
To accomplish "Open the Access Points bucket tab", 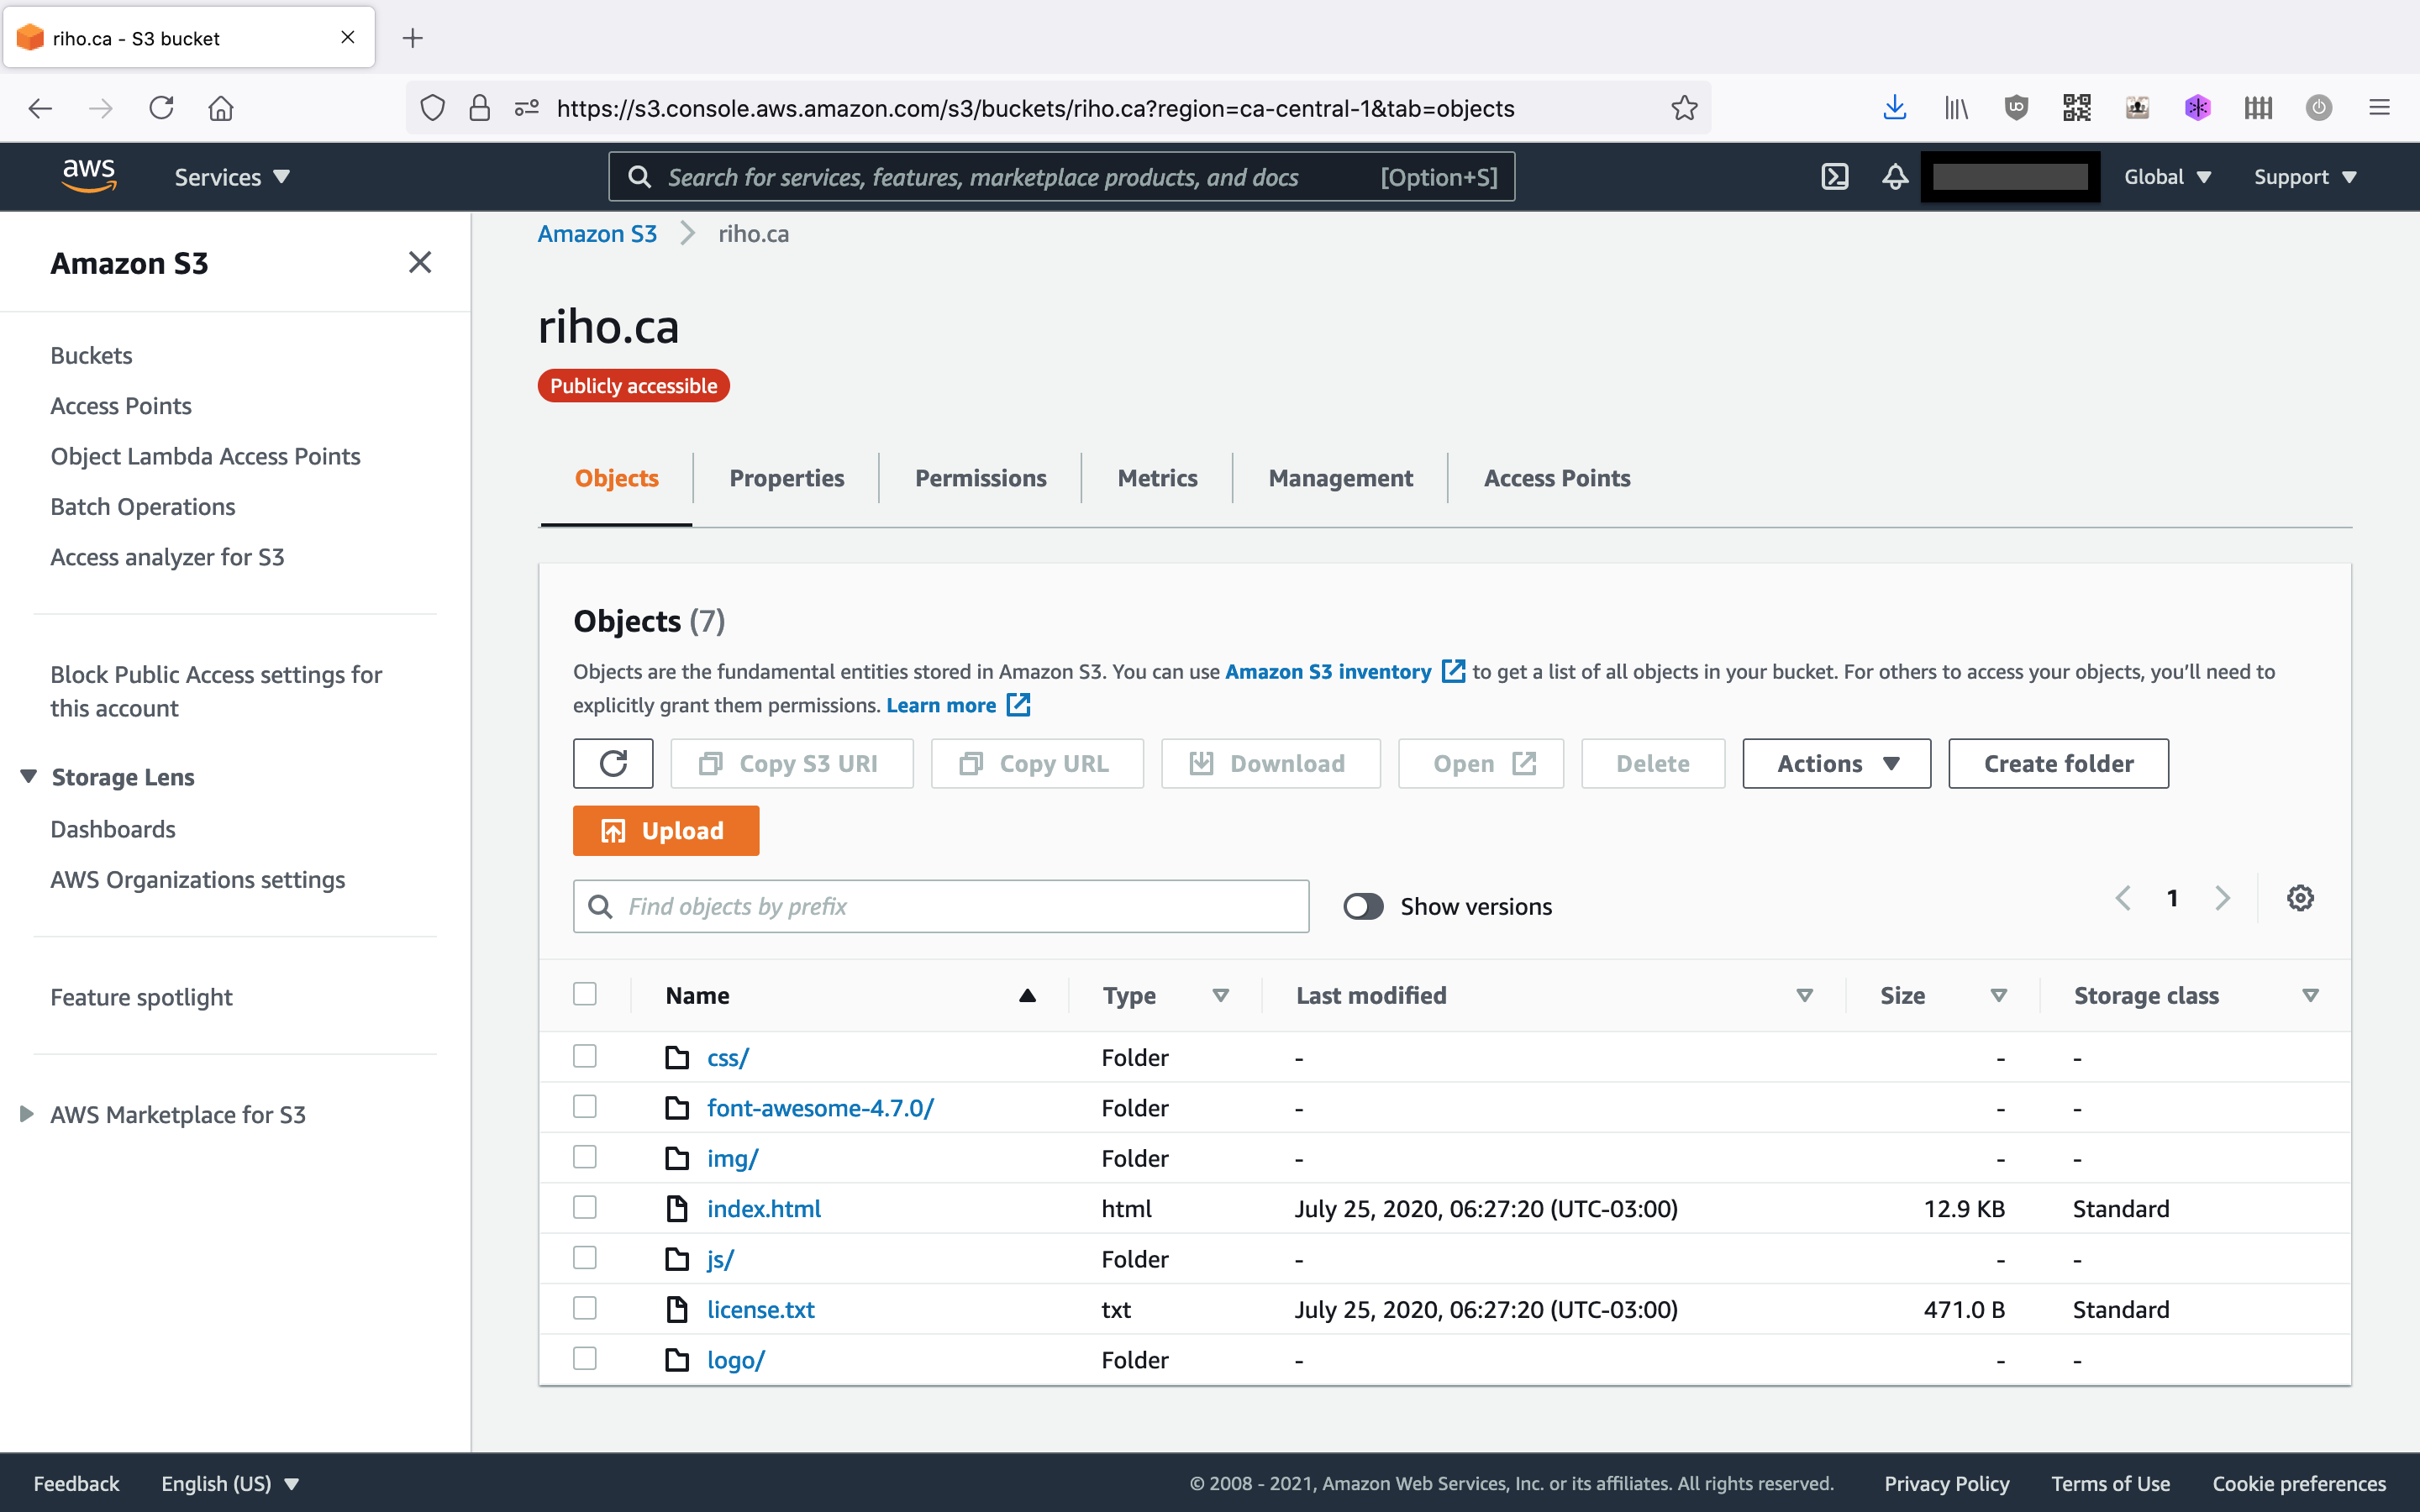I will (1557, 478).
